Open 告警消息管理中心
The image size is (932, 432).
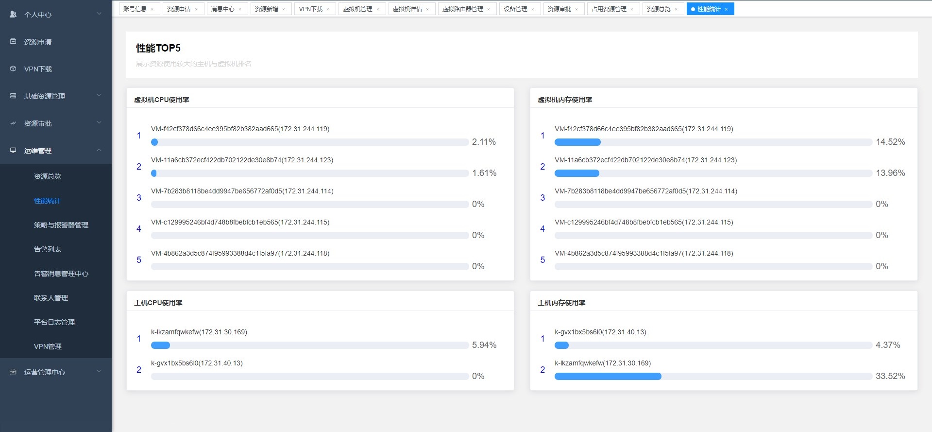[61, 274]
